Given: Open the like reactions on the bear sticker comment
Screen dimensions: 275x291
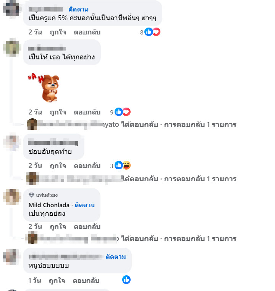Looking at the screenshot, I should [119, 112].
